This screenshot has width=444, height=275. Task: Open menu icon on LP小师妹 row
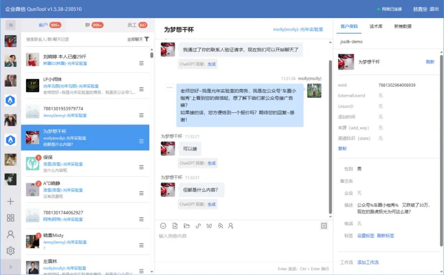pyautogui.click(x=141, y=89)
